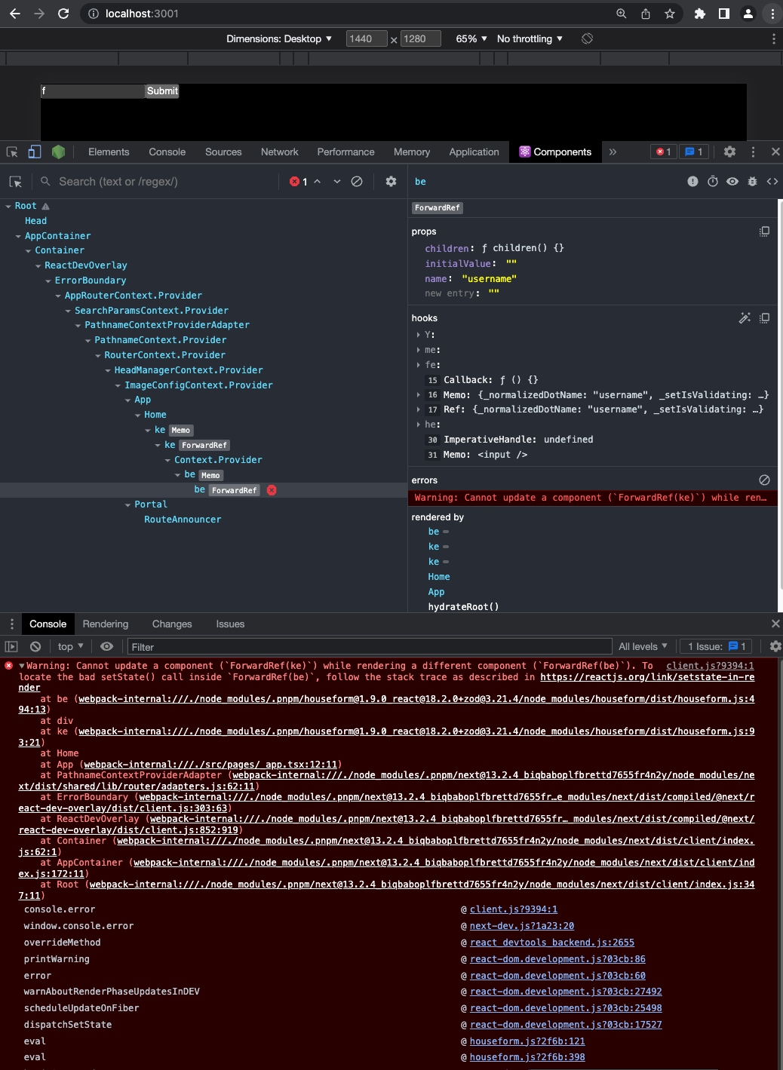Collapse the App tree item
This screenshot has width=783, height=1070.
coord(127,400)
